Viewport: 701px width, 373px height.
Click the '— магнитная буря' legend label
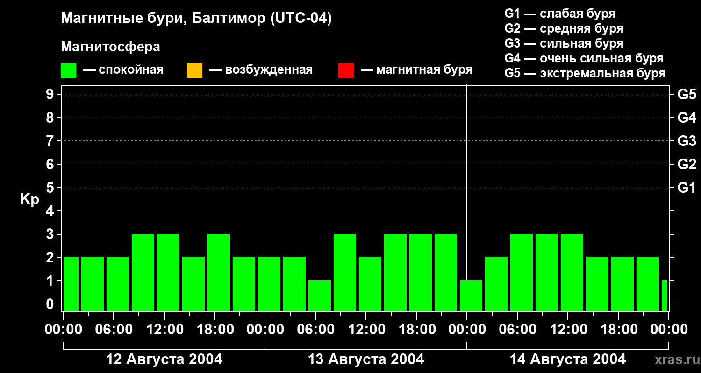pyautogui.click(x=416, y=70)
